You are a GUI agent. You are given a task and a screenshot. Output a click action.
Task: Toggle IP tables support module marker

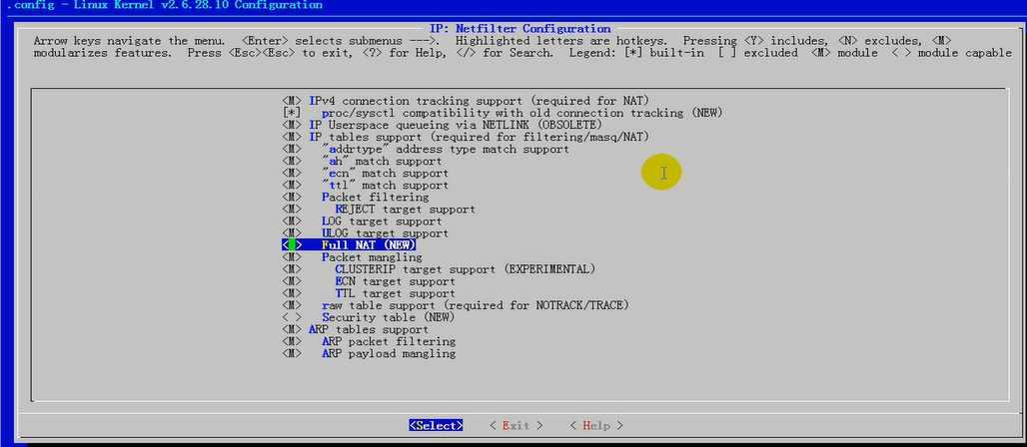(x=292, y=137)
